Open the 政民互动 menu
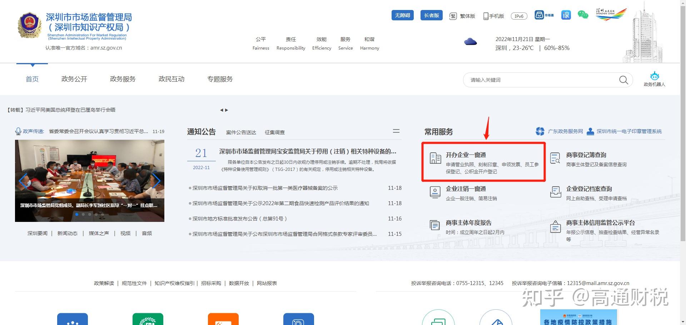This screenshot has height=325, width=686. point(171,79)
